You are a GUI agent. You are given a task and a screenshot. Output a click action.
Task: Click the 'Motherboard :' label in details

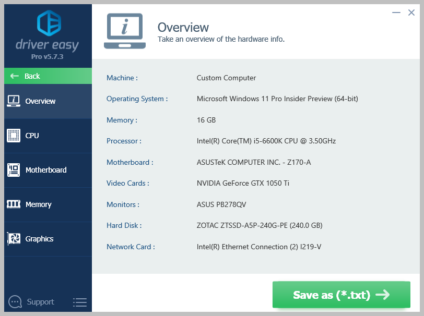(130, 162)
